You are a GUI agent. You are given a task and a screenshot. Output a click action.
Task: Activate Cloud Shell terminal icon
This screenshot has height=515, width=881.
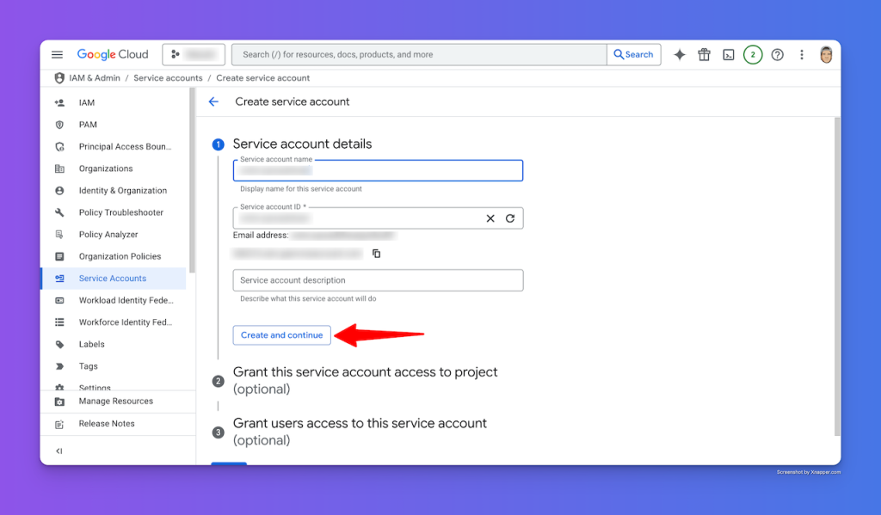click(729, 54)
